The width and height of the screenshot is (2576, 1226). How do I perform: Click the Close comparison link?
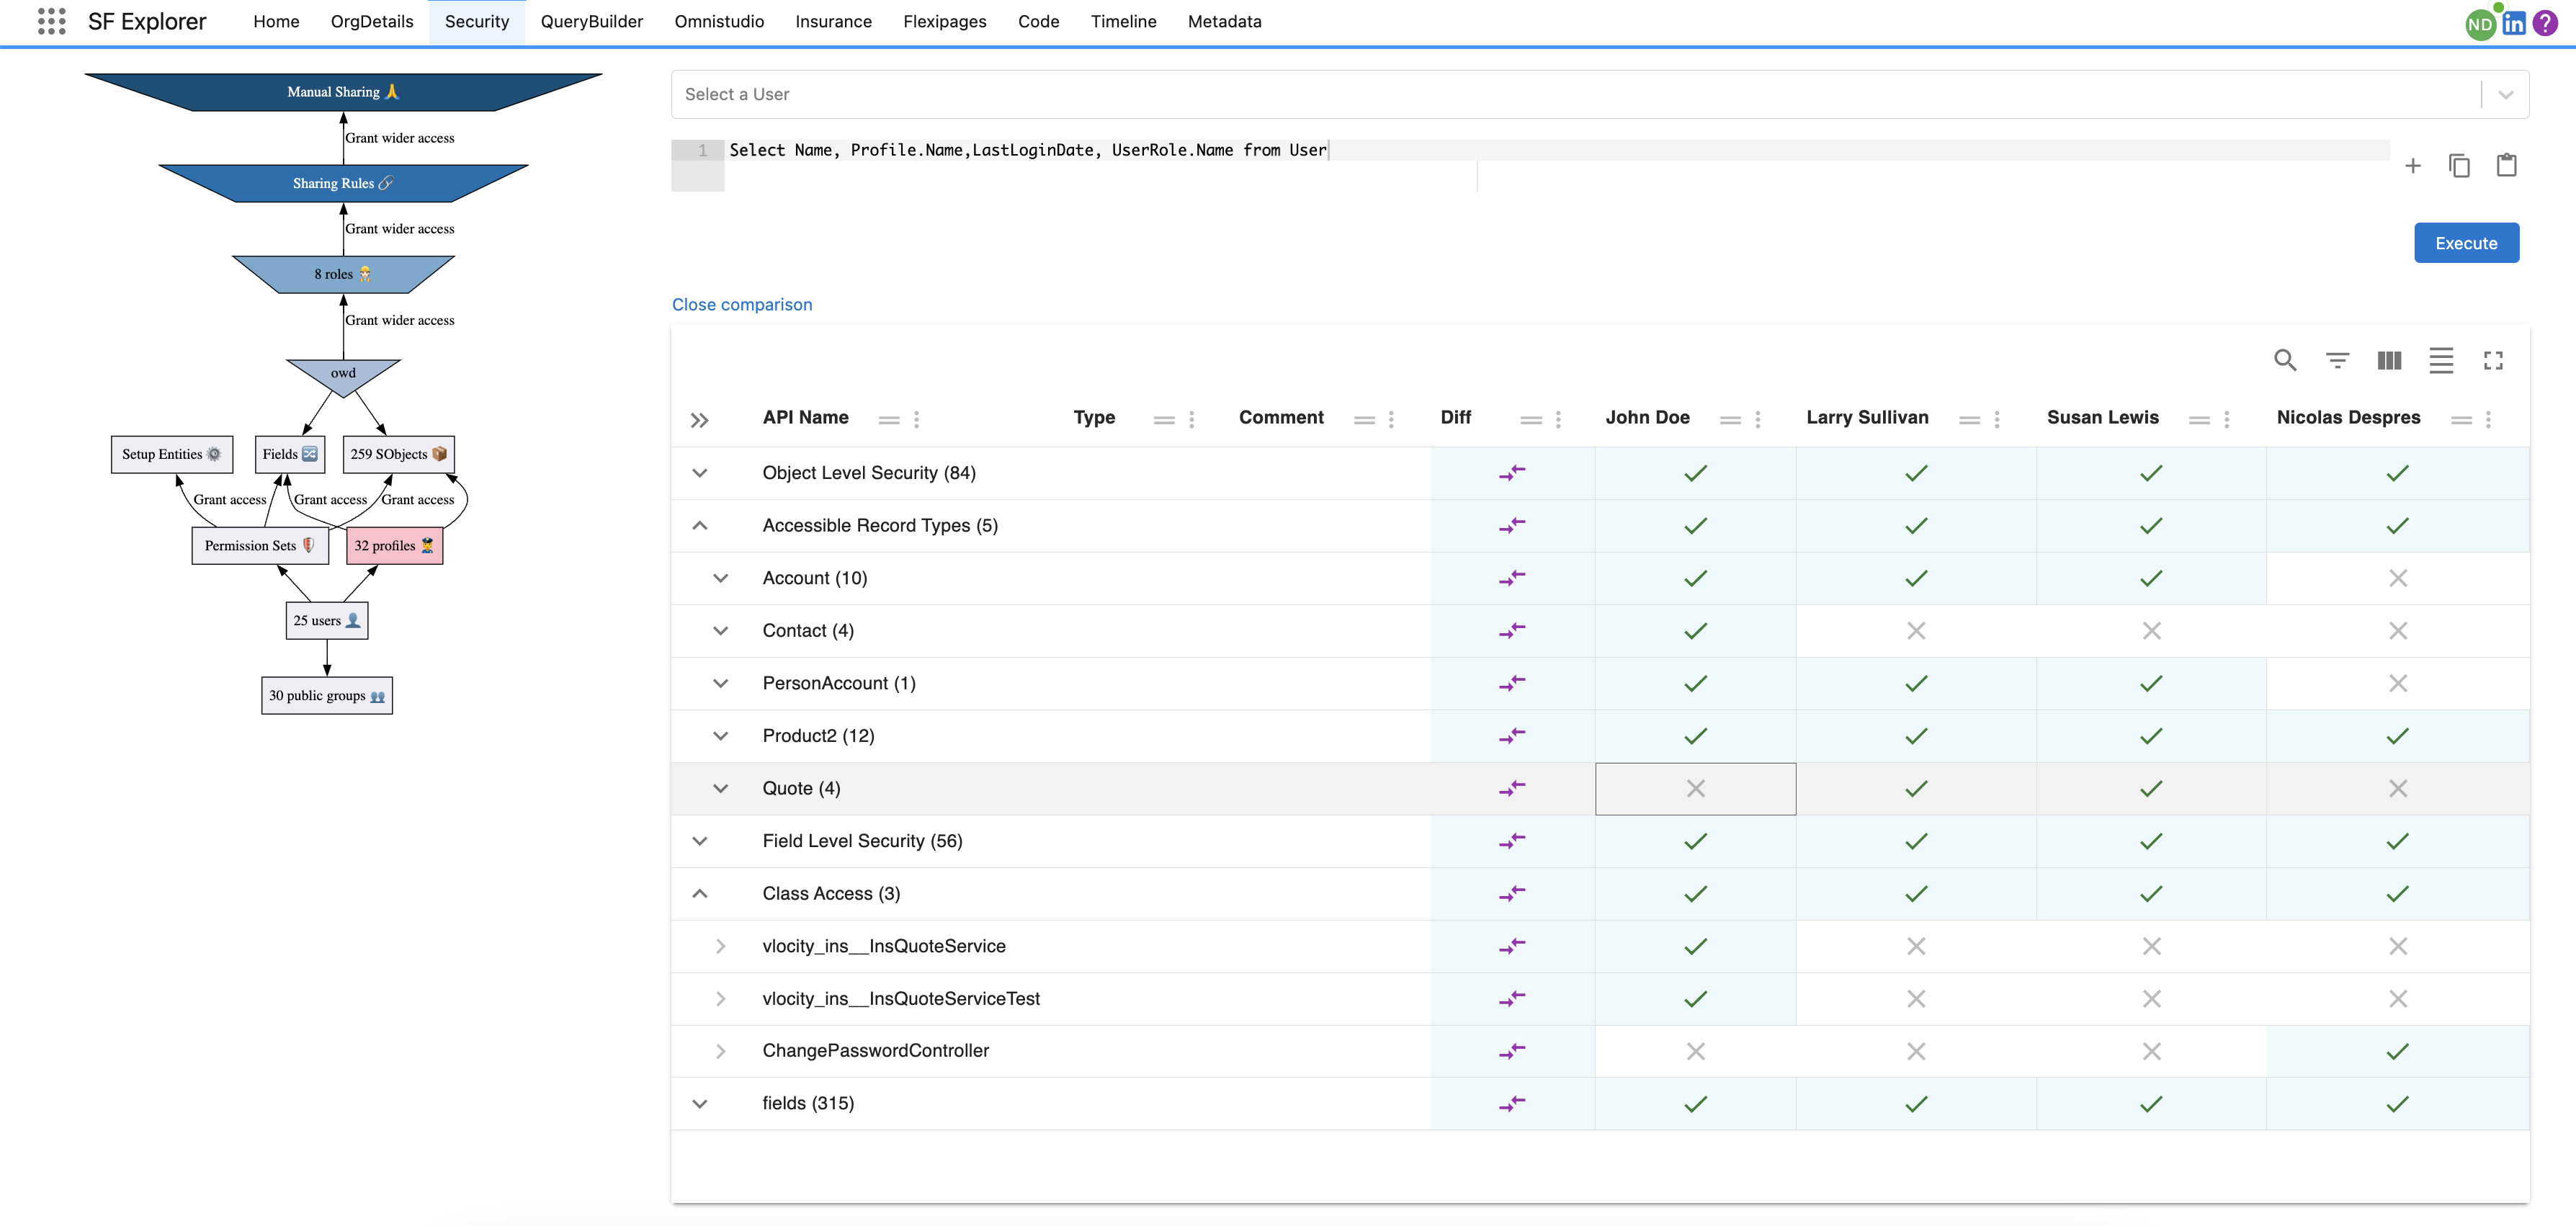(741, 305)
